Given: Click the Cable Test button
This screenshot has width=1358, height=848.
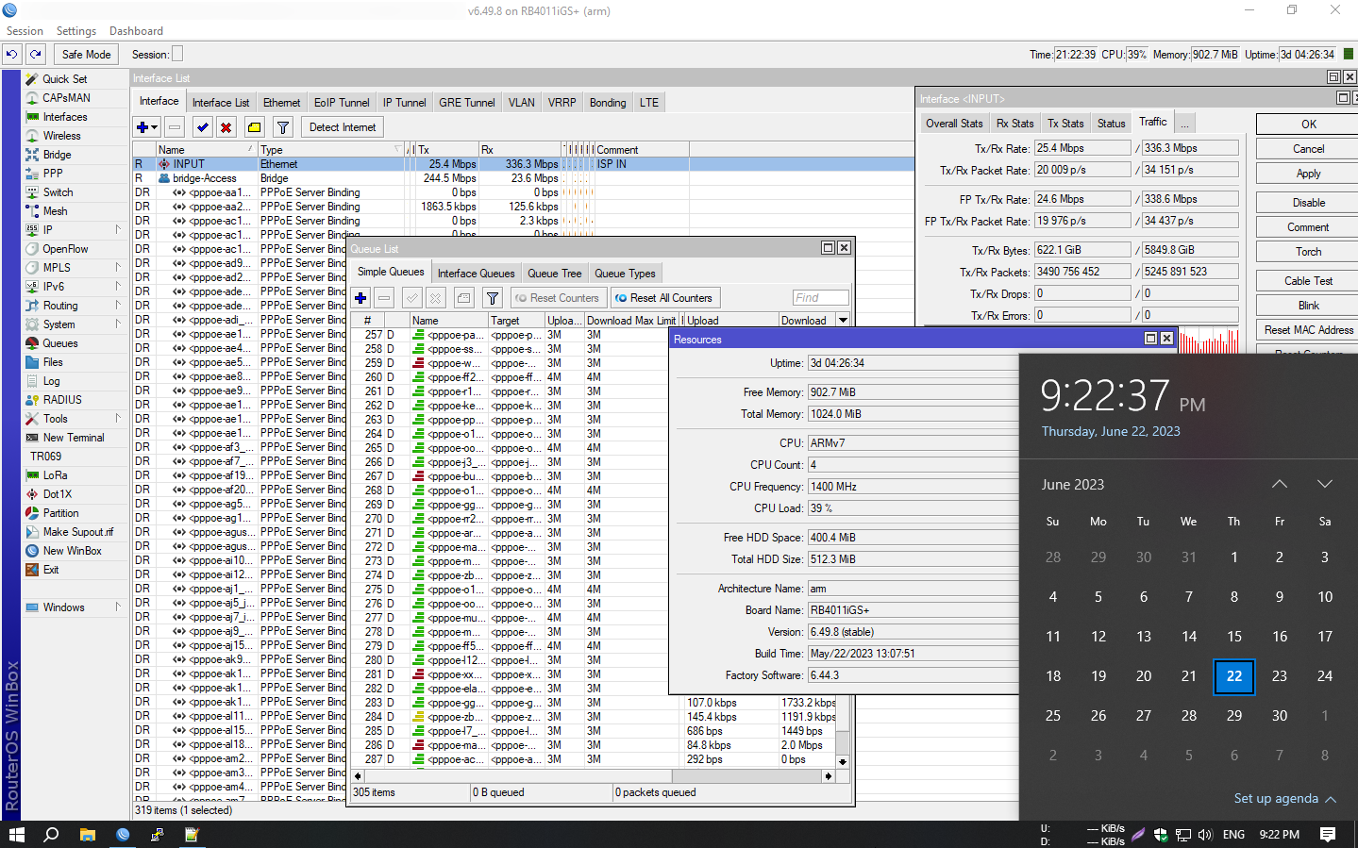Looking at the screenshot, I should pyautogui.click(x=1309, y=281).
